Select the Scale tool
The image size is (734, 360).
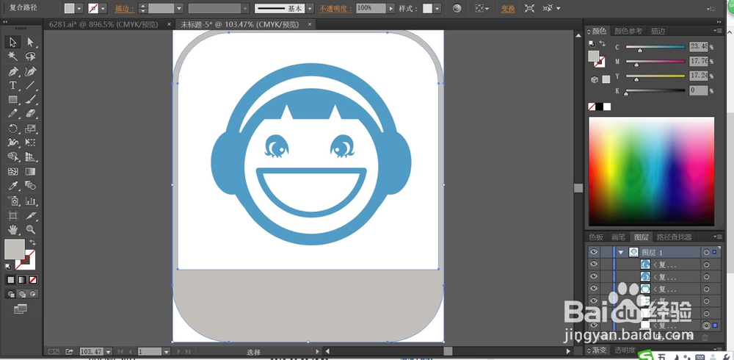[30, 129]
